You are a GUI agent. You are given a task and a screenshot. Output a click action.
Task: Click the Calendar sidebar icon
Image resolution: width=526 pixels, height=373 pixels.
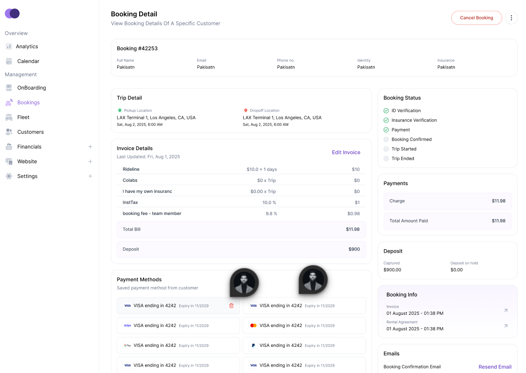point(9,61)
